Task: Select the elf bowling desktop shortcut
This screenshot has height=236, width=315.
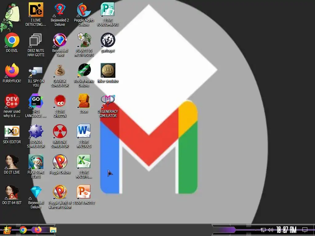Action: click(36, 162)
